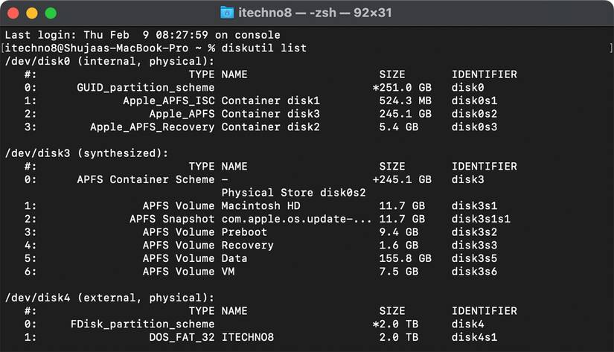The height and width of the screenshot is (352, 614).
Task: Click the GUID_partition_scheme type entry
Action: 146,88
